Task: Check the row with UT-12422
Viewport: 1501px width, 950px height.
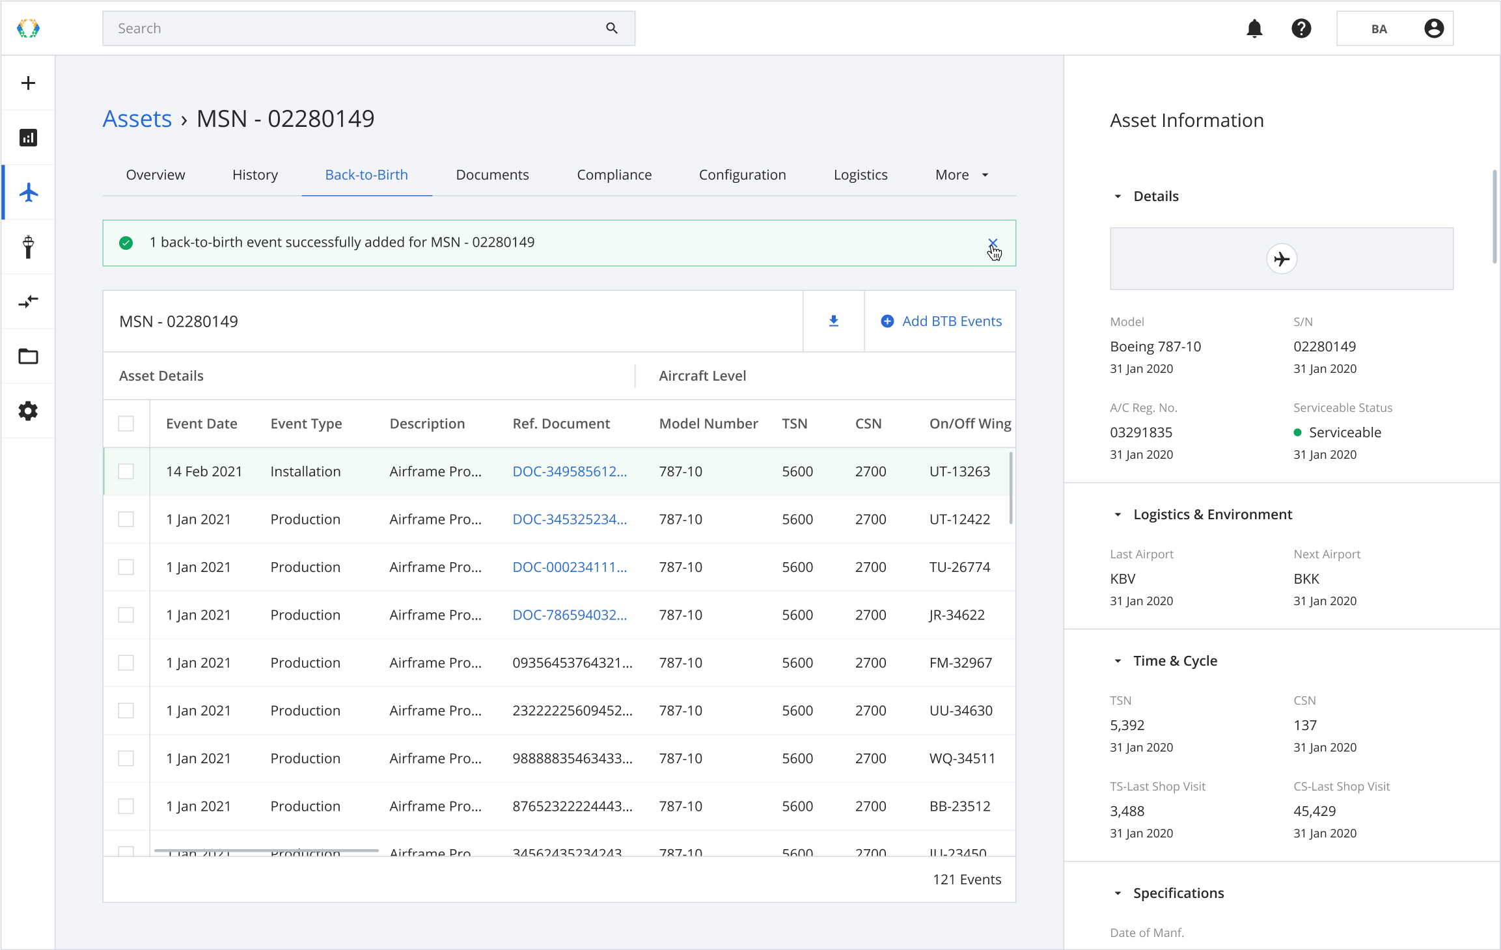Action: tap(126, 519)
